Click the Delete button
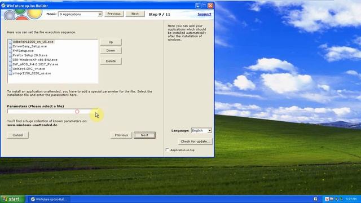The width and height of the screenshot is (361, 203). (111, 61)
